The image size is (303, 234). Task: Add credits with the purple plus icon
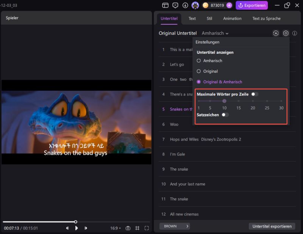tap(229, 5)
